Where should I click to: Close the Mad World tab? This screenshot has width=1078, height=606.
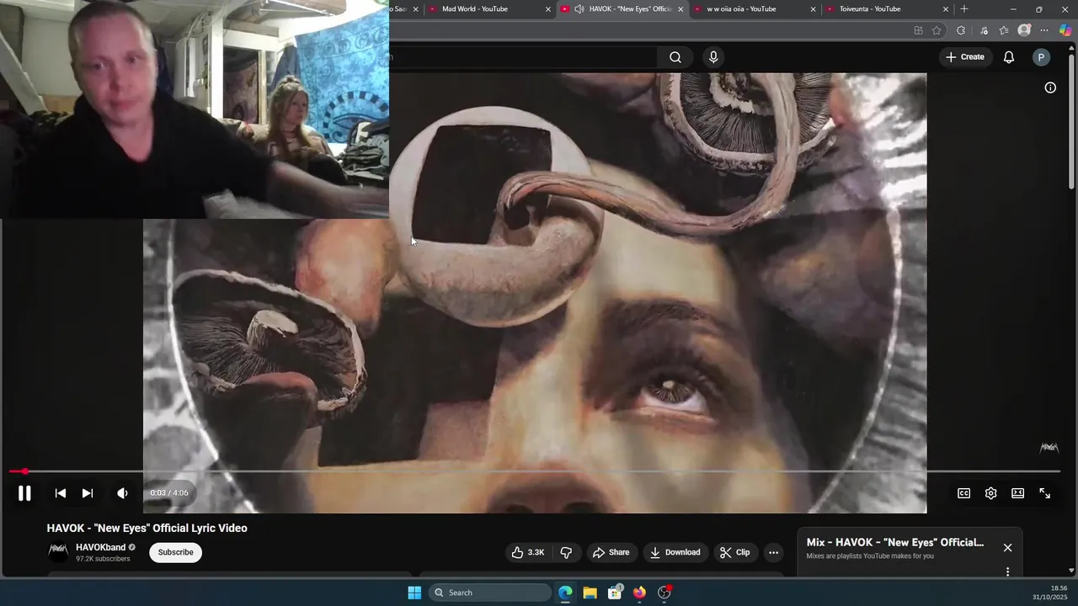548,9
